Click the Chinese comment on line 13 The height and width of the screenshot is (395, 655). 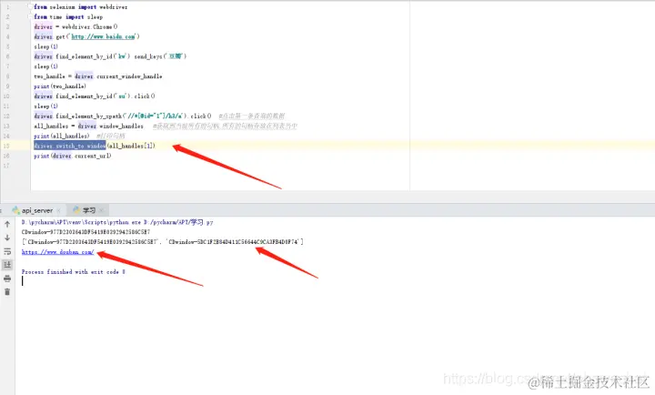coord(225,127)
